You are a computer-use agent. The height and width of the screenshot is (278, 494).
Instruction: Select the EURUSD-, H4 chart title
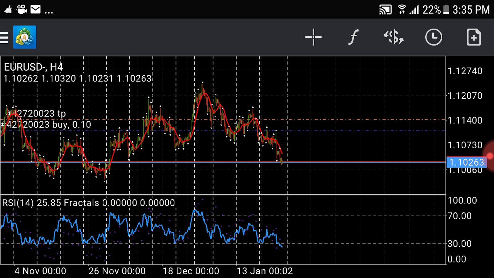coord(33,67)
